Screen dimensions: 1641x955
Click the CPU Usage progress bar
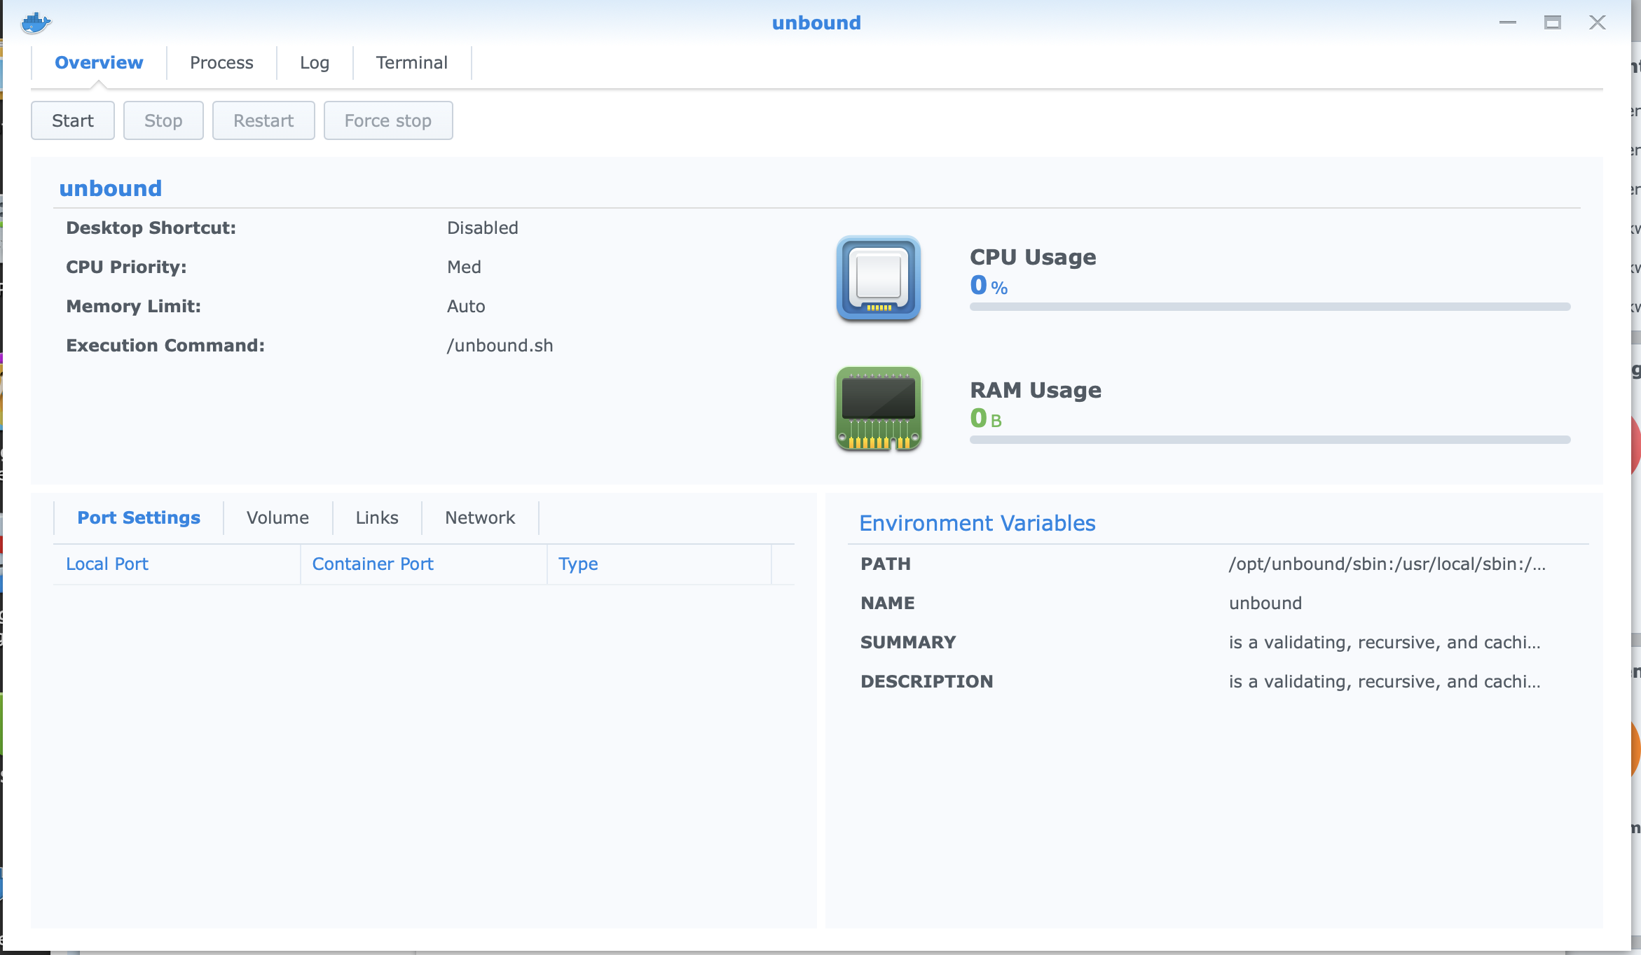(x=1270, y=307)
